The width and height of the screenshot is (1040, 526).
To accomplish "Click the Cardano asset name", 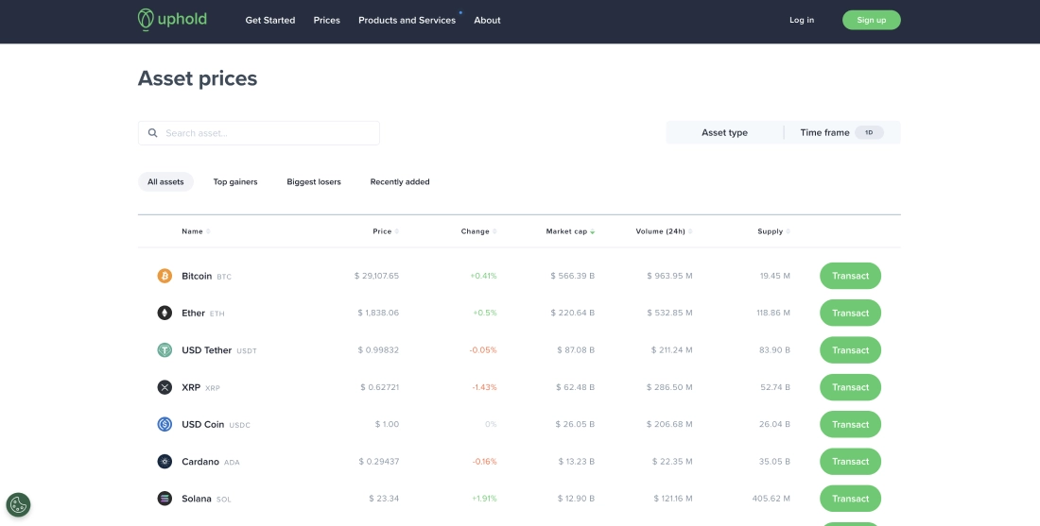I will (x=200, y=461).
